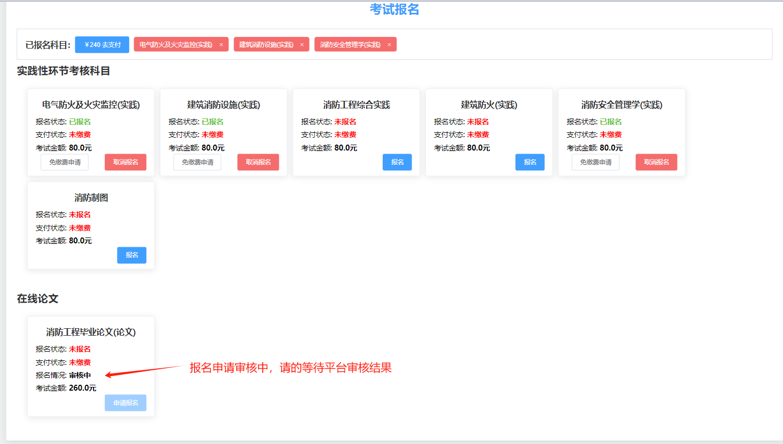783x444 pixels.
Task: Click 申请报名 on the 消防工程毕业论文(论文) card
Action: pyautogui.click(x=126, y=403)
